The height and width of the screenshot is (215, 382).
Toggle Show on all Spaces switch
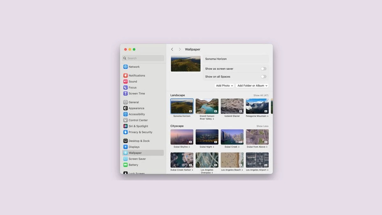(263, 77)
